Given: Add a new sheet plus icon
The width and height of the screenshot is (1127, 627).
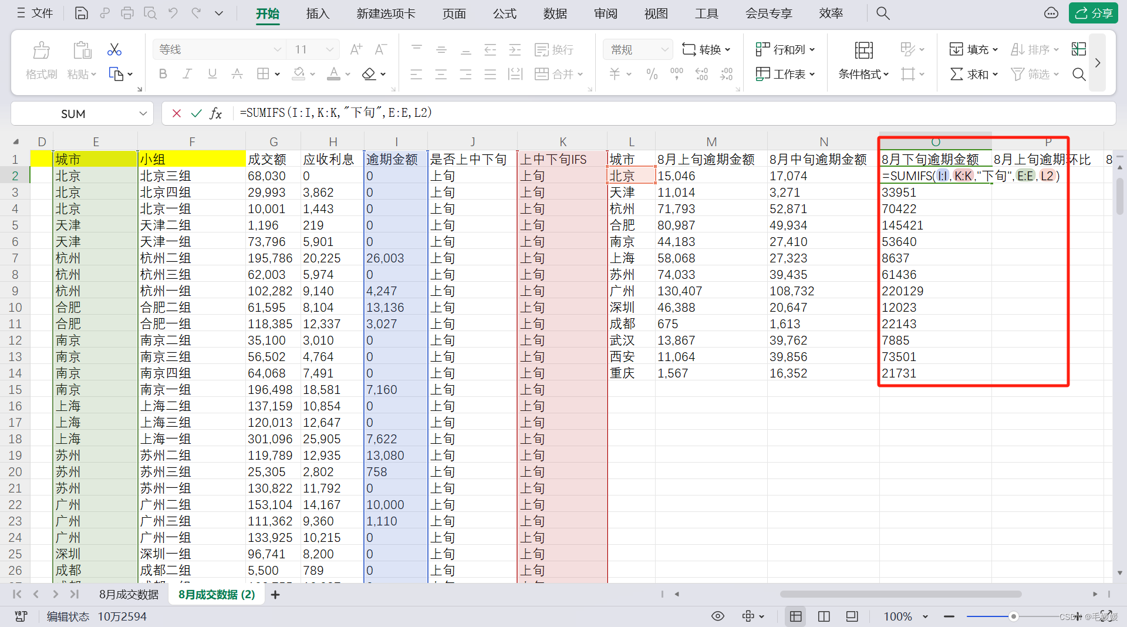Looking at the screenshot, I should pos(275,595).
